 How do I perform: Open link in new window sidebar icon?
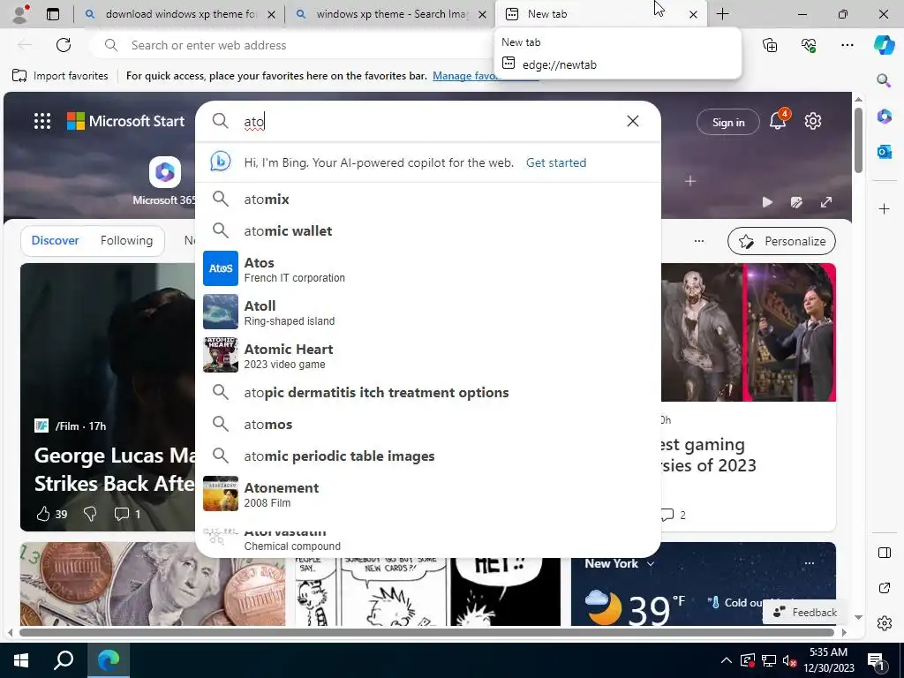click(x=884, y=588)
